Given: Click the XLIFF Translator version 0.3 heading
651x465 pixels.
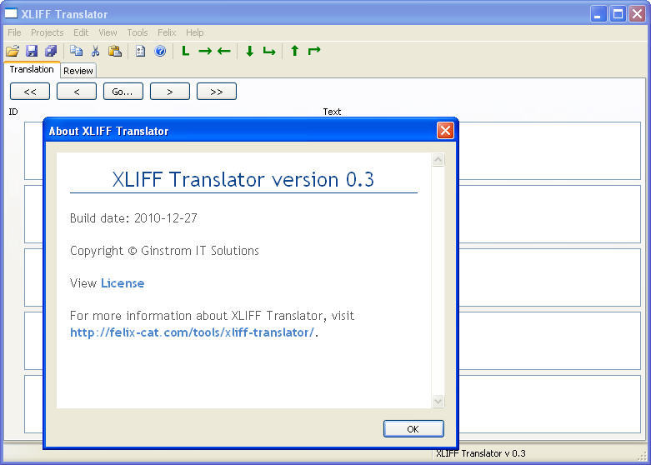Looking at the screenshot, I should (243, 180).
